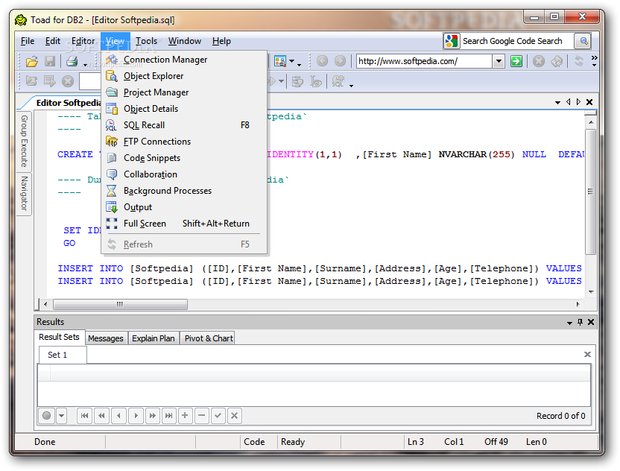Expand the URL address dropdown
The width and height of the screenshot is (620, 471).
(499, 61)
